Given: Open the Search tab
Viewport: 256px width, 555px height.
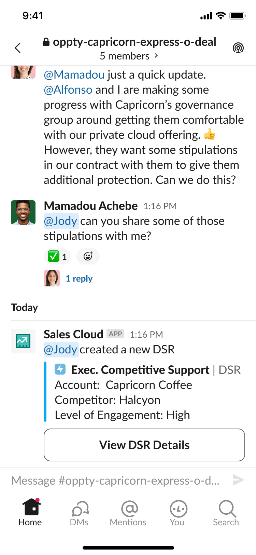Looking at the screenshot, I should pyautogui.click(x=226, y=512).
